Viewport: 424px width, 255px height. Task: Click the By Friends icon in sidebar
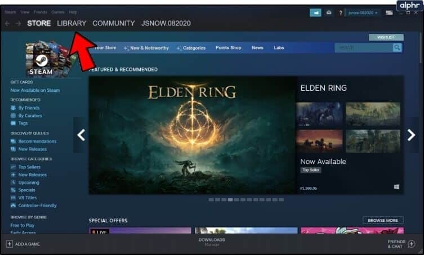click(x=13, y=108)
